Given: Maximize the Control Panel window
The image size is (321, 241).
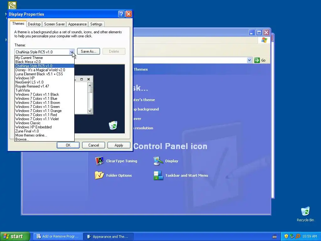Looking at the screenshot, I should pos(259,32).
